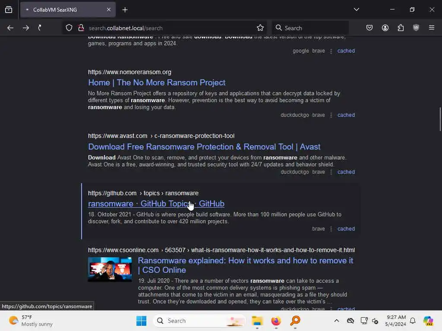
Task: Open cached link of the top Download Ransomware result
Action: (x=346, y=51)
